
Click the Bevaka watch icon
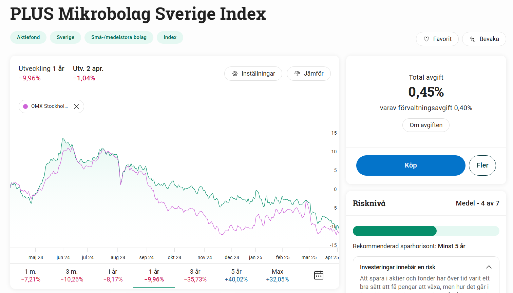click(x=473, y=39)
